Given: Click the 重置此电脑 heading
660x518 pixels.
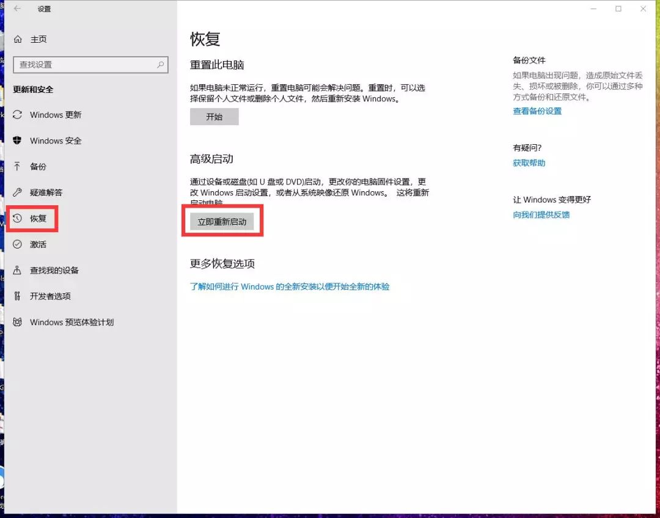Looking at the screenshot, I should [x=217, y=65].
